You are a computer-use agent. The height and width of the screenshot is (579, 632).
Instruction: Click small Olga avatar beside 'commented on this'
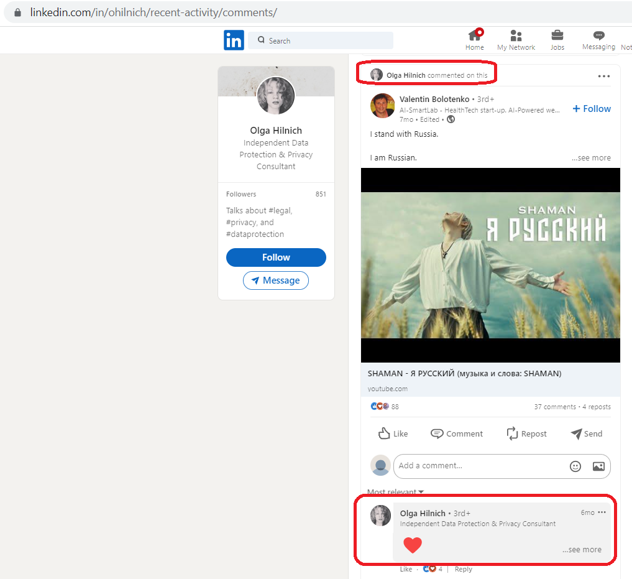coord(377,75)
